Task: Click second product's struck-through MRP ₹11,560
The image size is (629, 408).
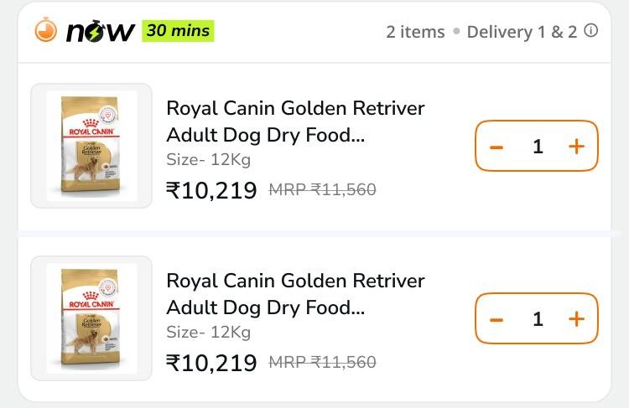Action: point(323,362)
